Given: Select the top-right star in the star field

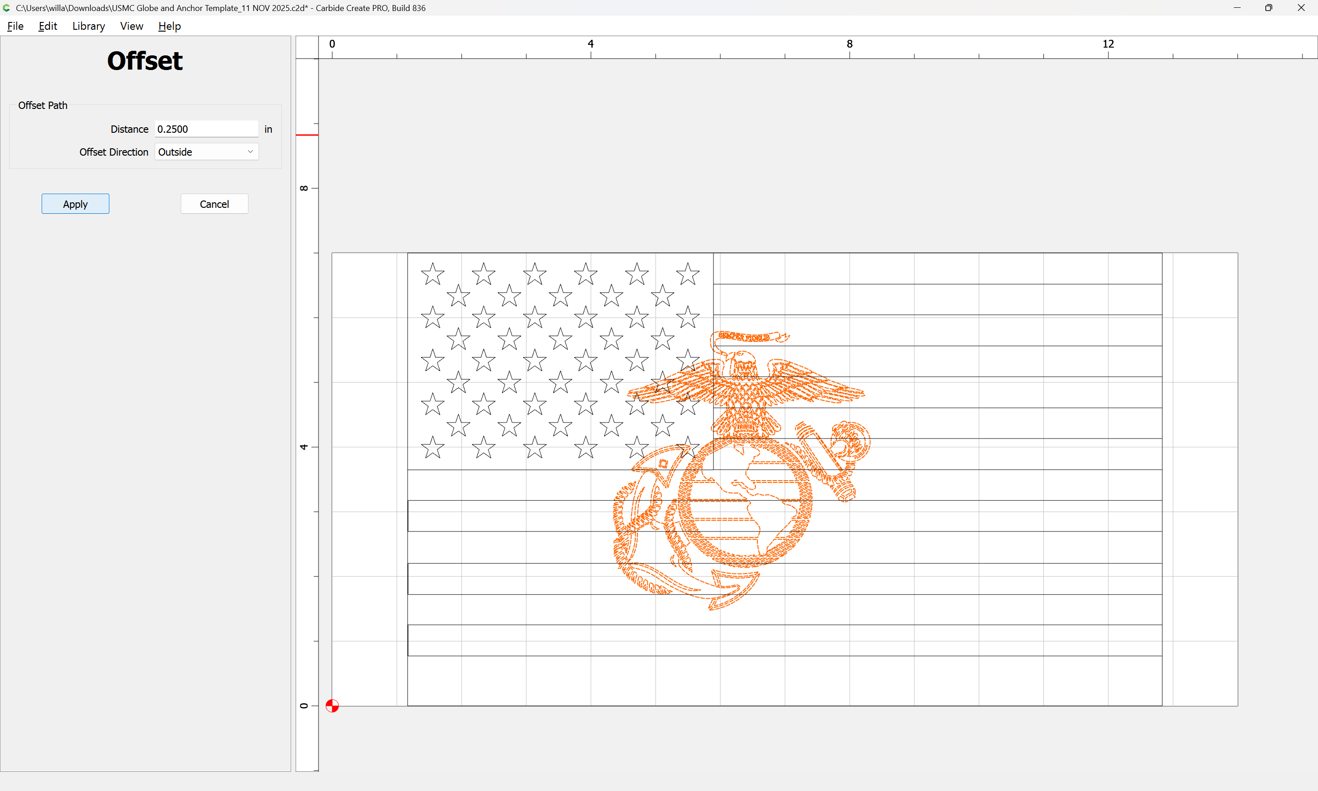Looking at the screenshot, I should point(688,274).
